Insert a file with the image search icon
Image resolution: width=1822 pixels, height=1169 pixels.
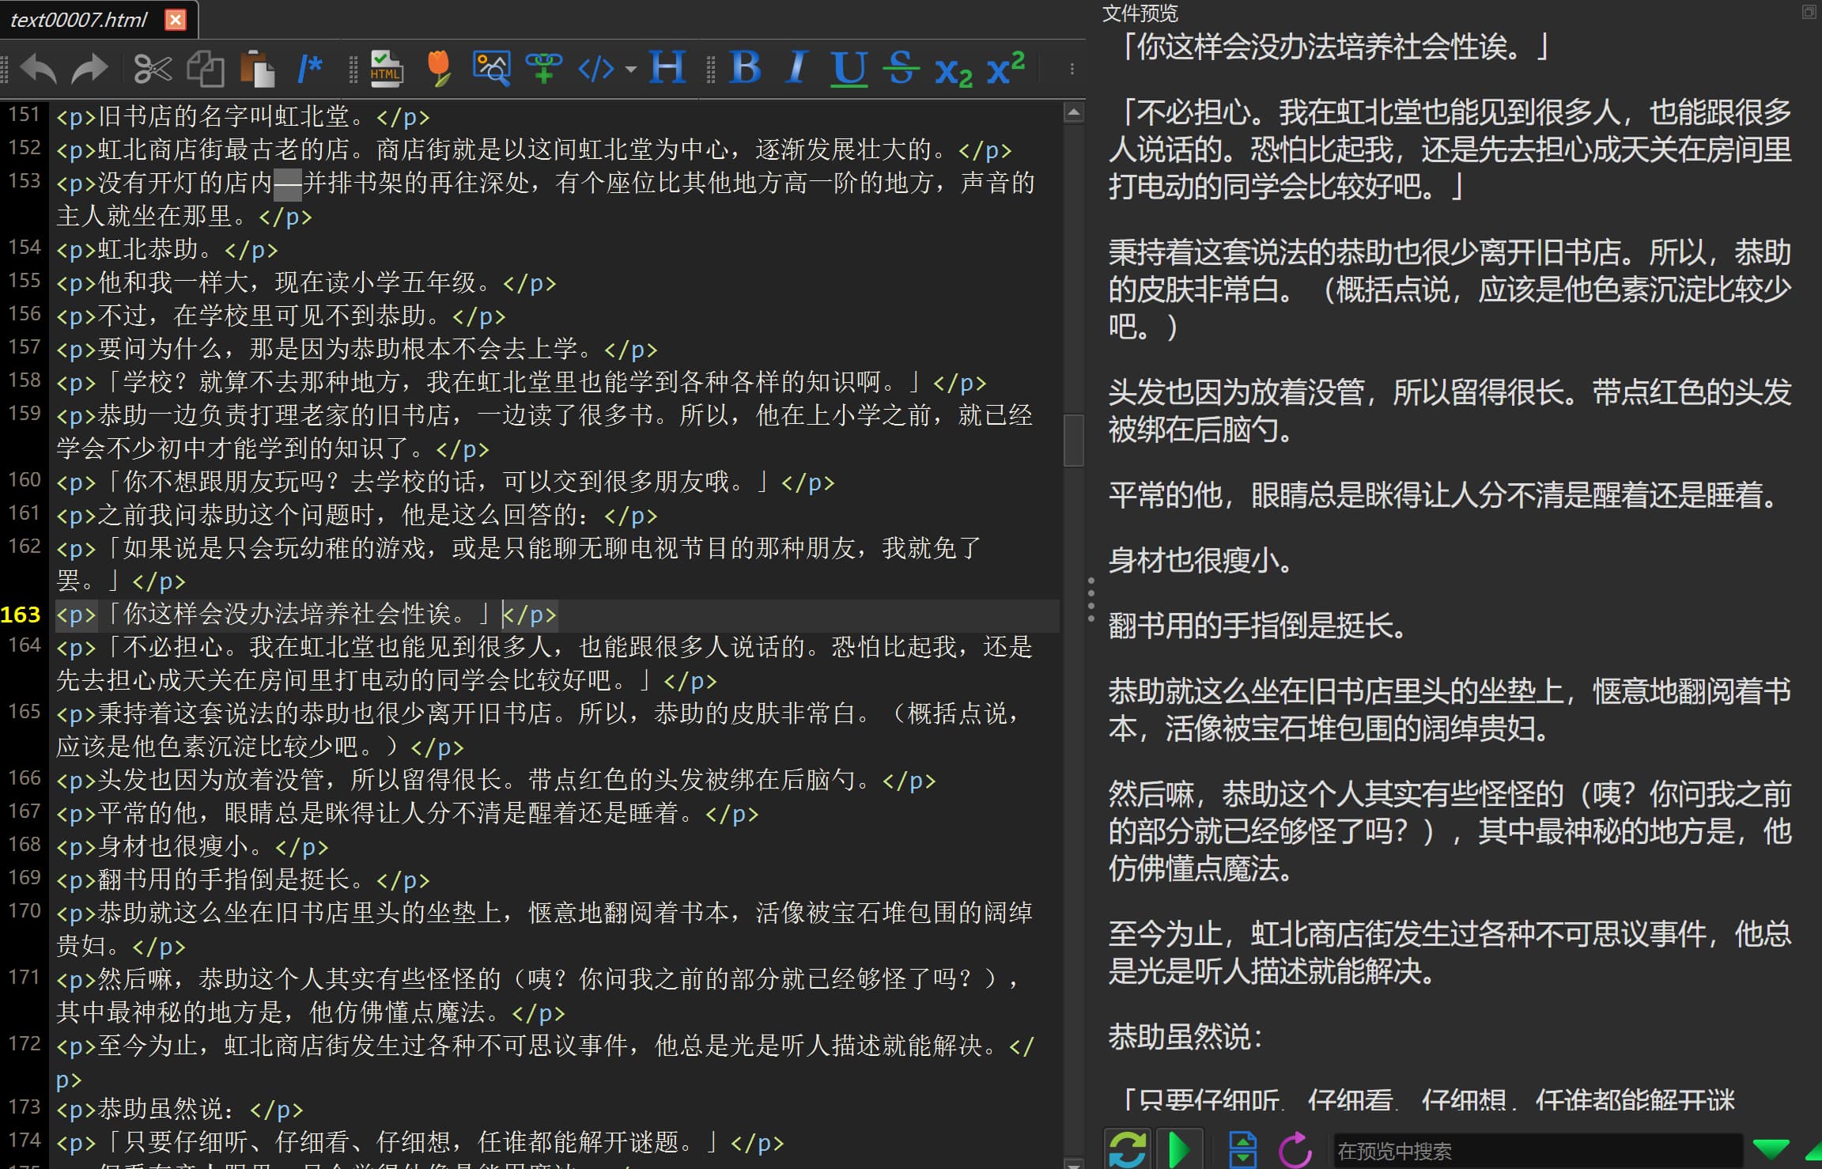tap(491, 69)
